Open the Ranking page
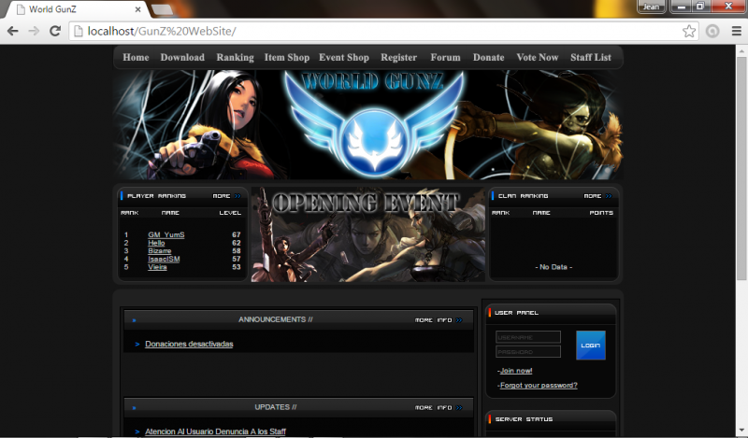The width and height of the screenshot is (748, 438). tap(236, 57)
